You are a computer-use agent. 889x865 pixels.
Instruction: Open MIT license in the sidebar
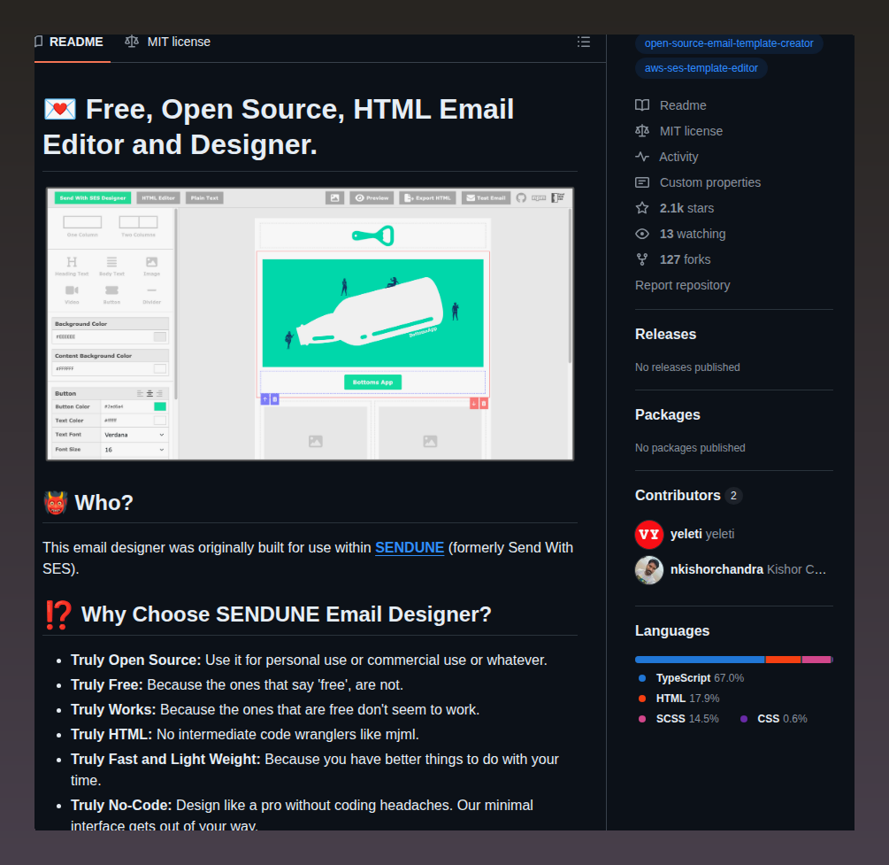click(x=691, y=131)
